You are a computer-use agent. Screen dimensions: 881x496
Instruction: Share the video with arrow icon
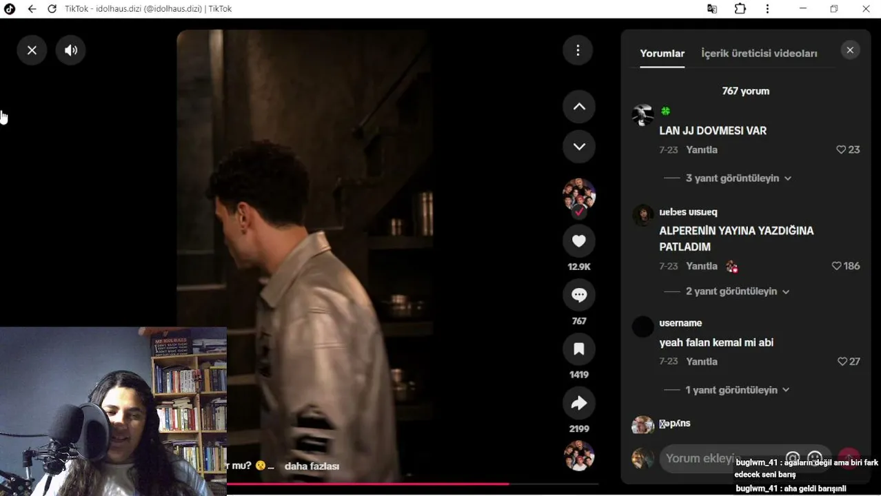tap(579, 404)
